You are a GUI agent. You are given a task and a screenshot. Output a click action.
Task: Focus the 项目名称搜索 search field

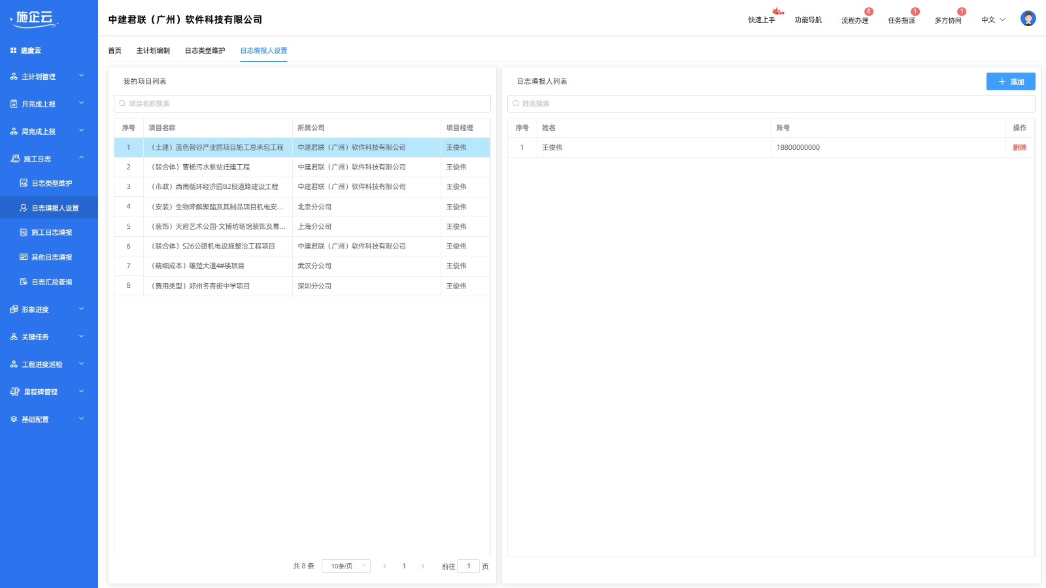(302, 103)
